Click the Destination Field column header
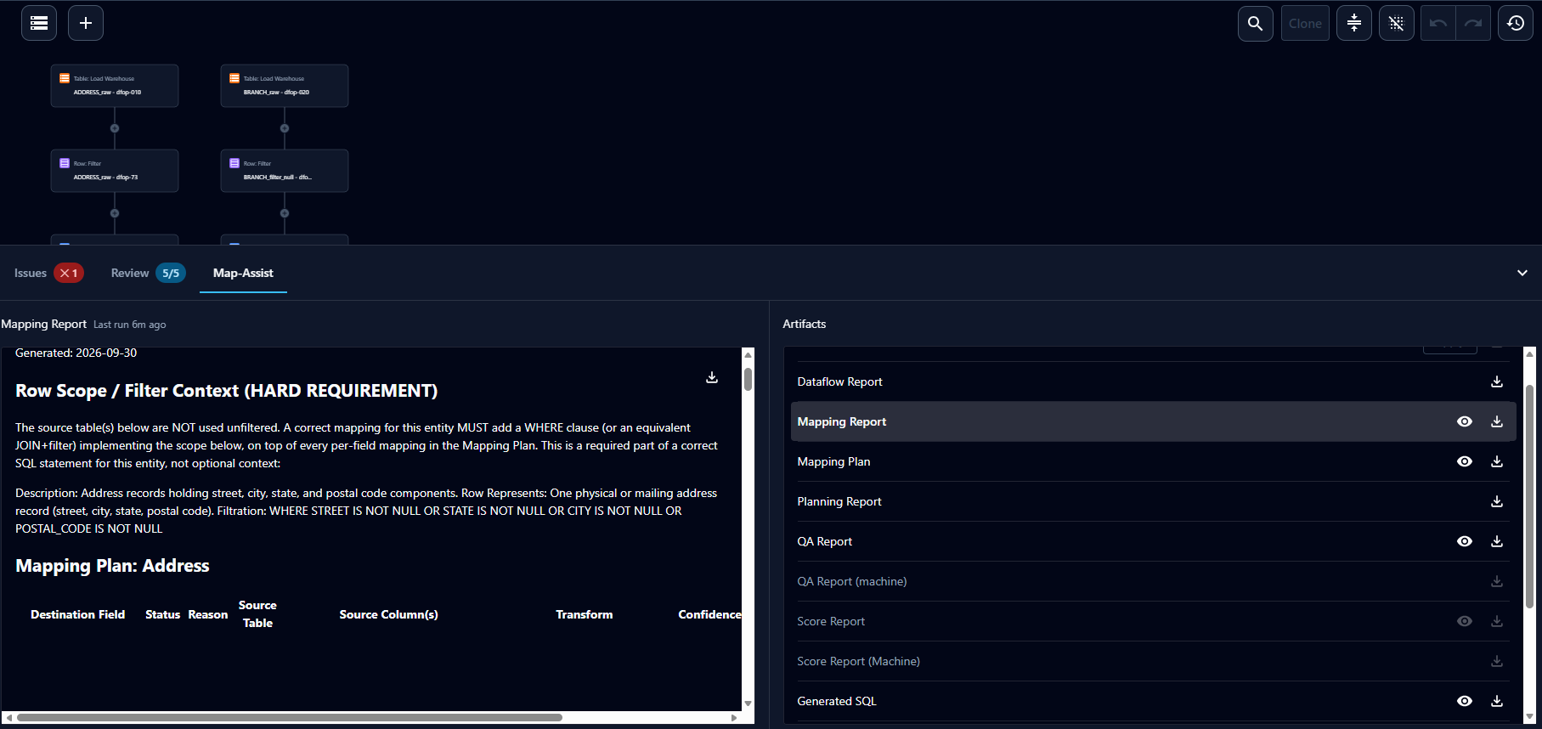This screenshot has width=1542, height=729. pyautogui.click(x=78, y=614)
